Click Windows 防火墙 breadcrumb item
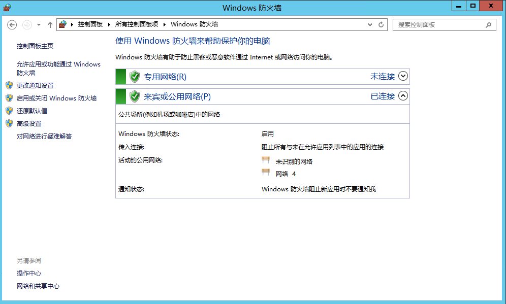 (194, 24)
